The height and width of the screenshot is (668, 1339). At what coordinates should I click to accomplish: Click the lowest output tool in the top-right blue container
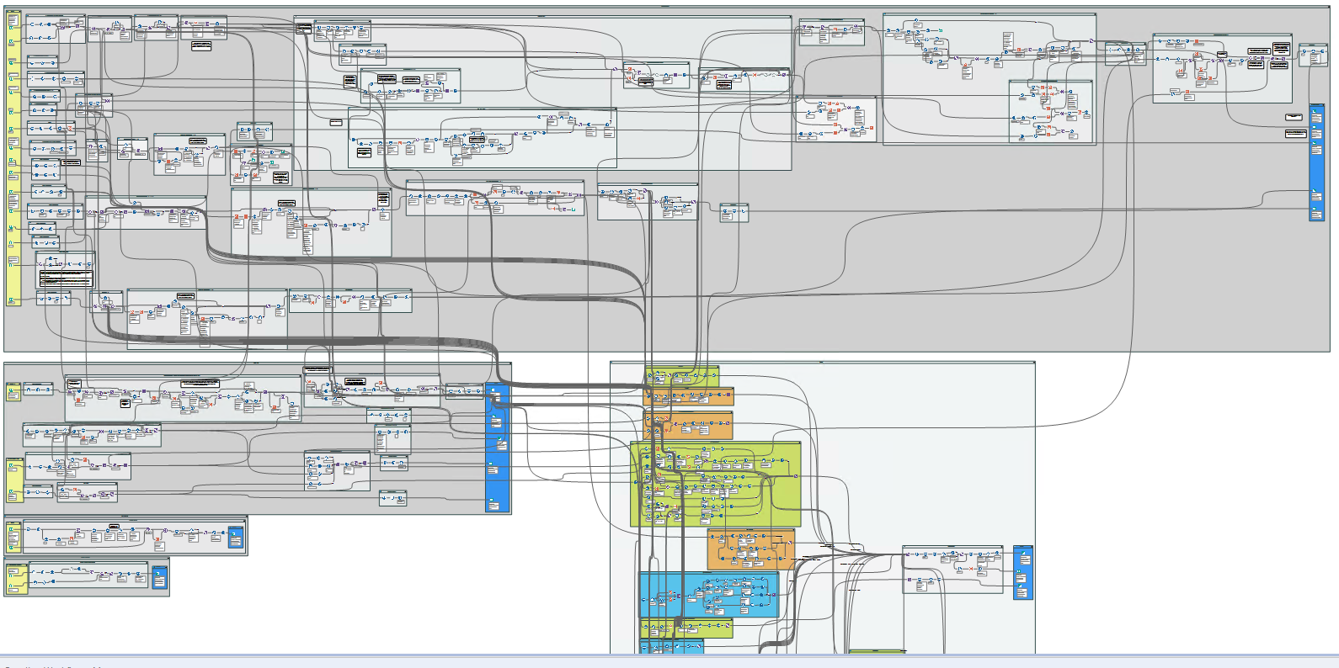coord(1315,209)
